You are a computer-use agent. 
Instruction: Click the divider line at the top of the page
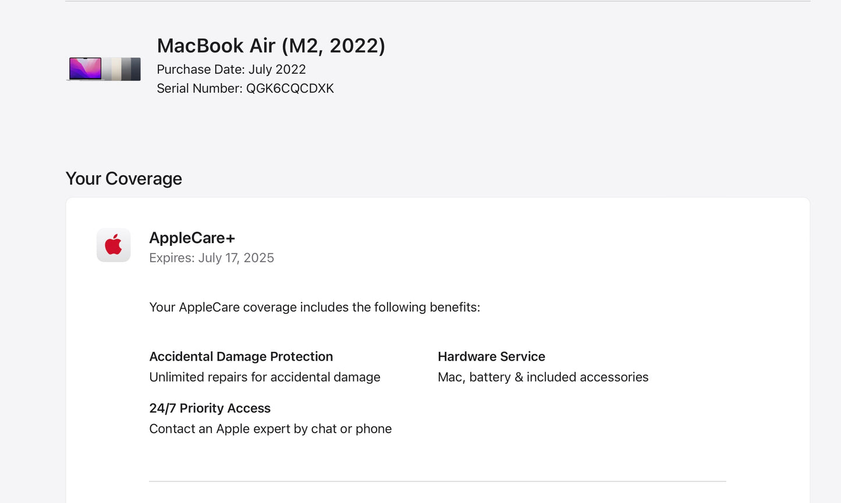click(x=437, y=1)
